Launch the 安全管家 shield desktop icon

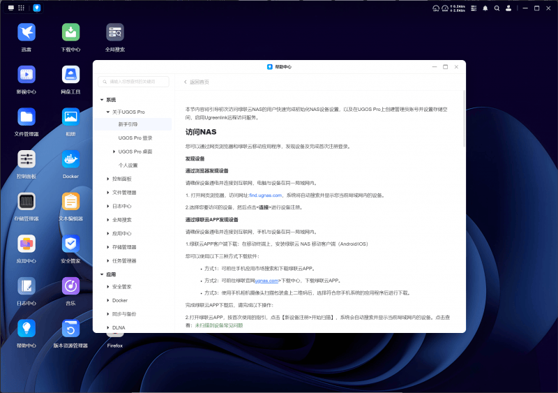[70, 244]
